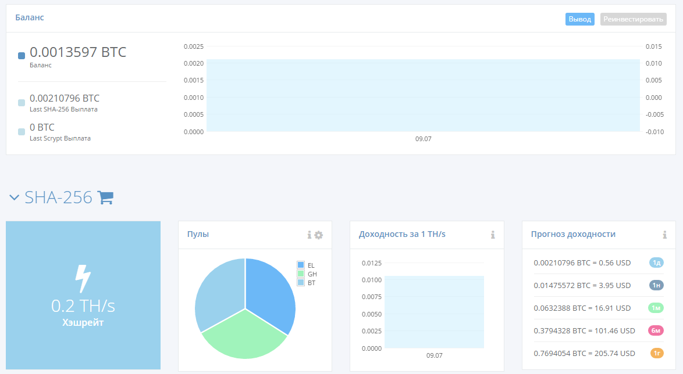This screenshot has height=374, width=683.
Task: Toggle Last Scrypt Выплата legend swatch
Action: pos(22,132)
